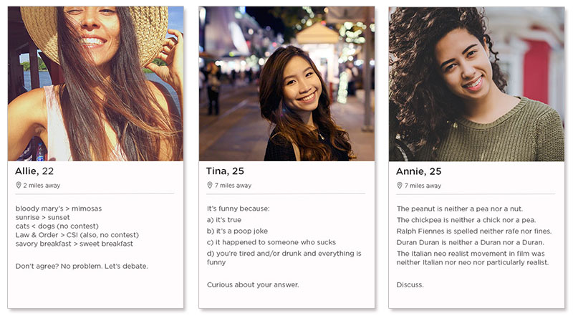The image size is (573, 316).
Task: Click the name Tina, 25
Action: pyautogui.click(x=225, y=171)
